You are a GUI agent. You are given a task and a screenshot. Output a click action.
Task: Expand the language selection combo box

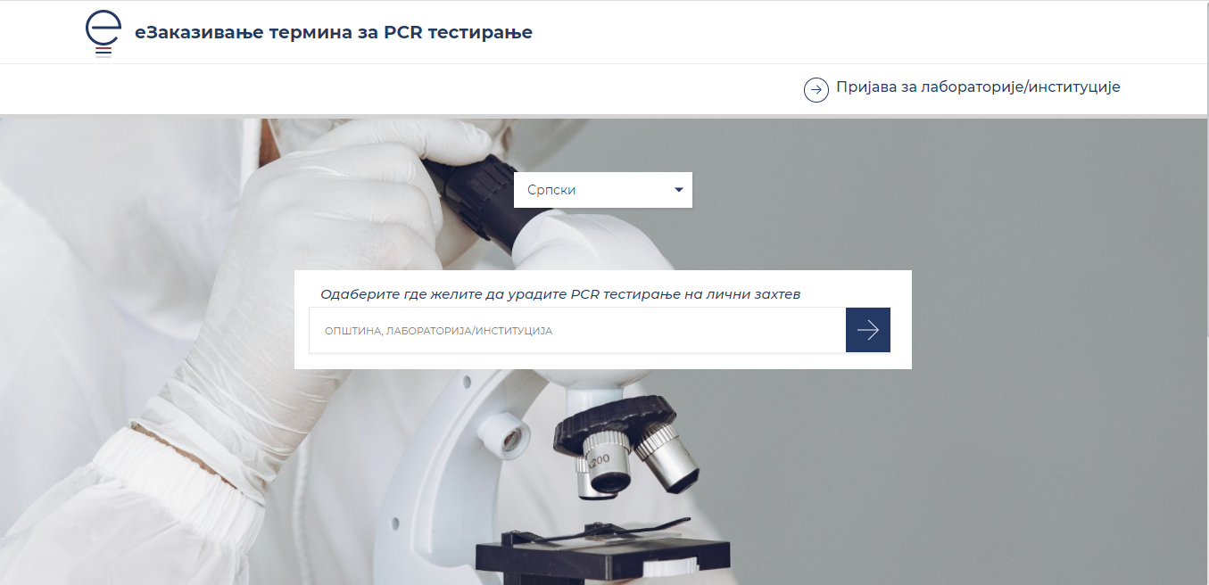(x=603, y=190)
